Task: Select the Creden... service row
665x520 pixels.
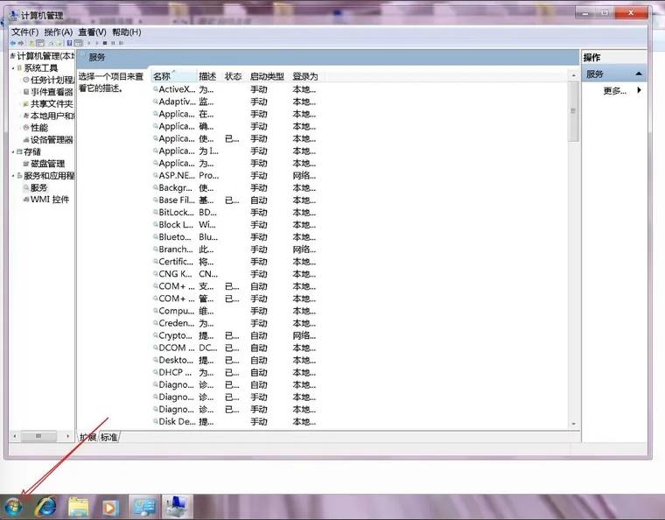Action: pyautogui.click(x=234, y=323)
